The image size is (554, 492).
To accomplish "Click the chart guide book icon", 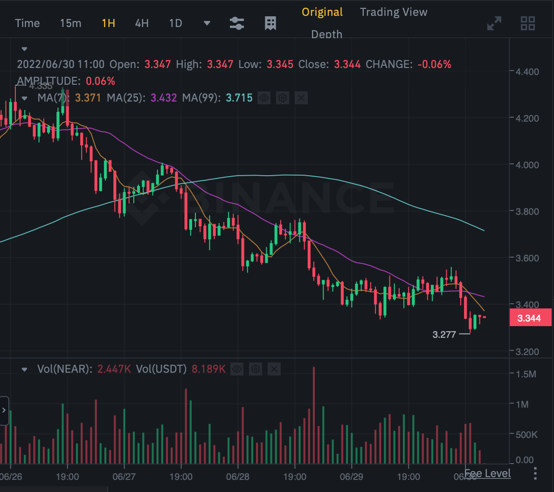I will point(270,23).
